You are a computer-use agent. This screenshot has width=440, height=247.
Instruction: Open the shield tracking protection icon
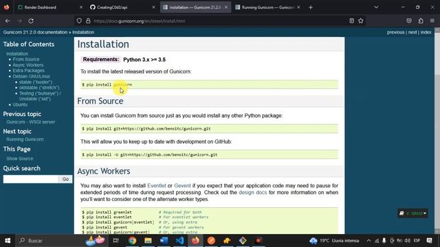coord(79,21)
